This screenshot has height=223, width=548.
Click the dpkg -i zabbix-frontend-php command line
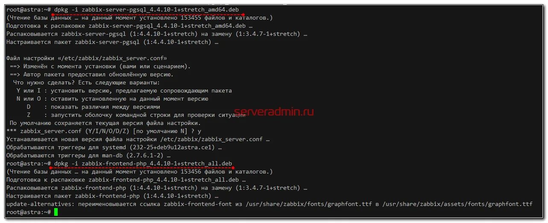[143, 164]
